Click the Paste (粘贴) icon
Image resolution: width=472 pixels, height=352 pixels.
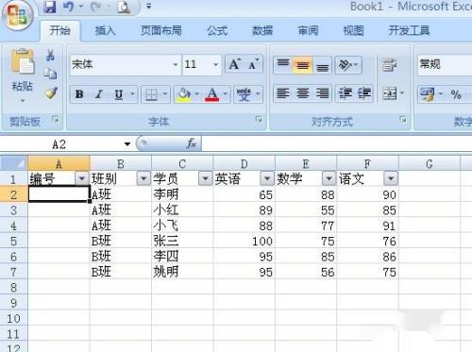(22, 61)
